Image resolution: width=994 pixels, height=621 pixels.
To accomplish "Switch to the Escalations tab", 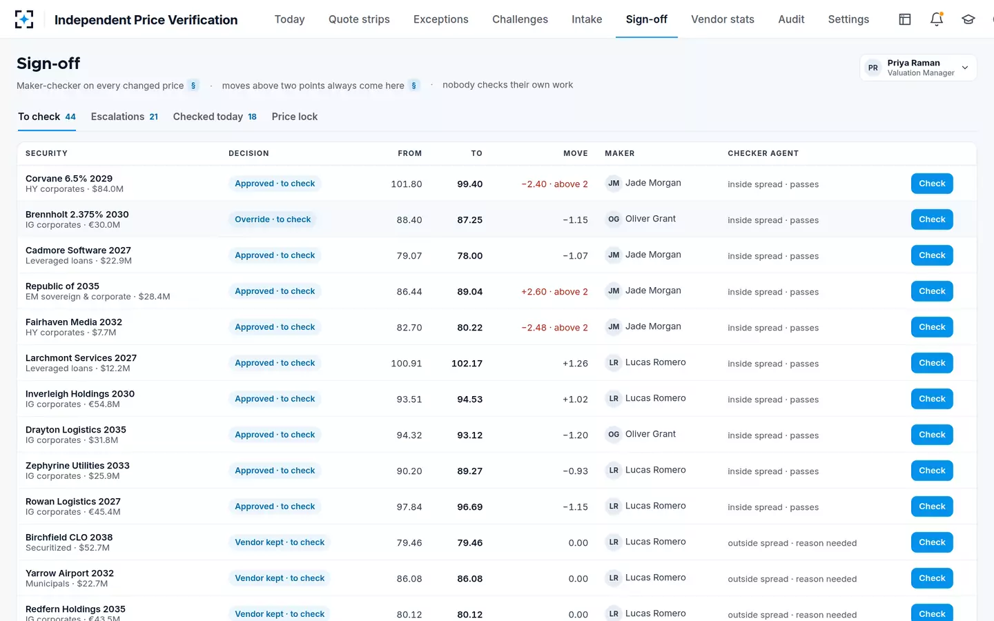I will (x=124, y=117).
